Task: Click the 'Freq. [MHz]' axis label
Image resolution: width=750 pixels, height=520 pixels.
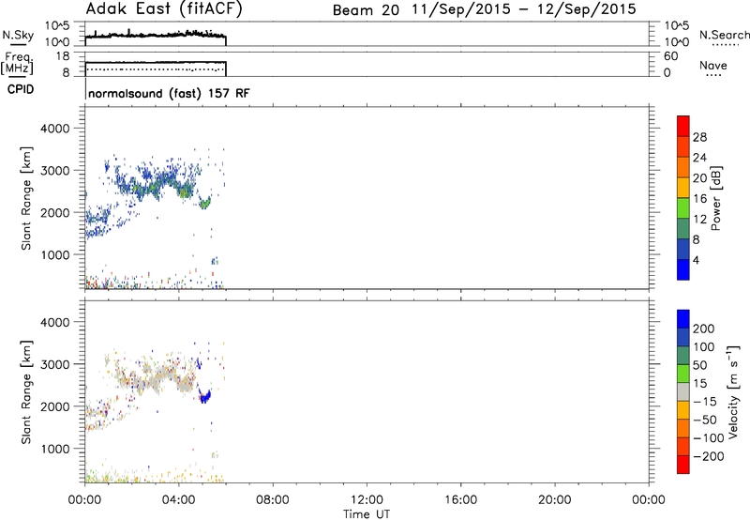Action: pyautogui.click(x=17, y=63)
